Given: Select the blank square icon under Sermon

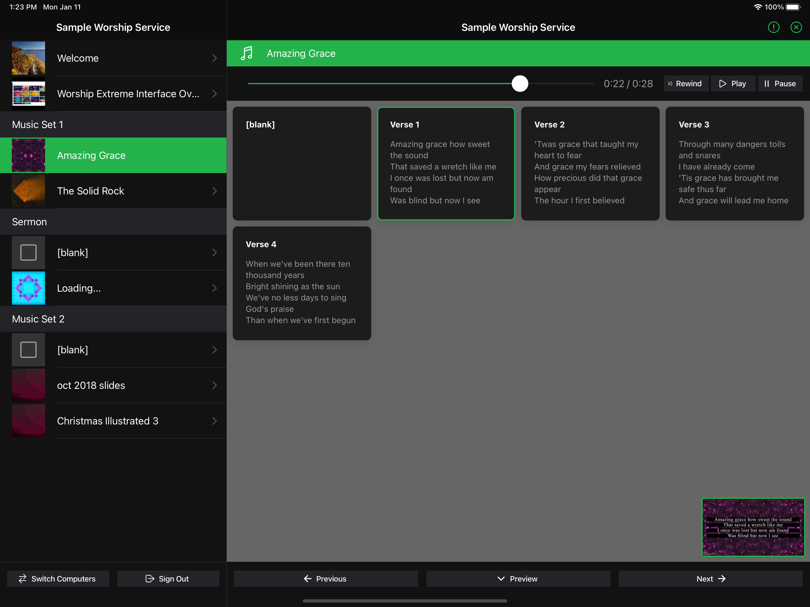Looking at the screenshot, I should click(x=28, y=253).
